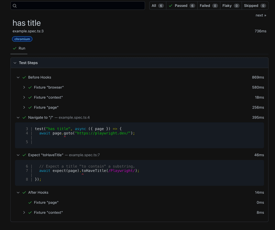Click the 869ms Before Hooks duration

258,78
